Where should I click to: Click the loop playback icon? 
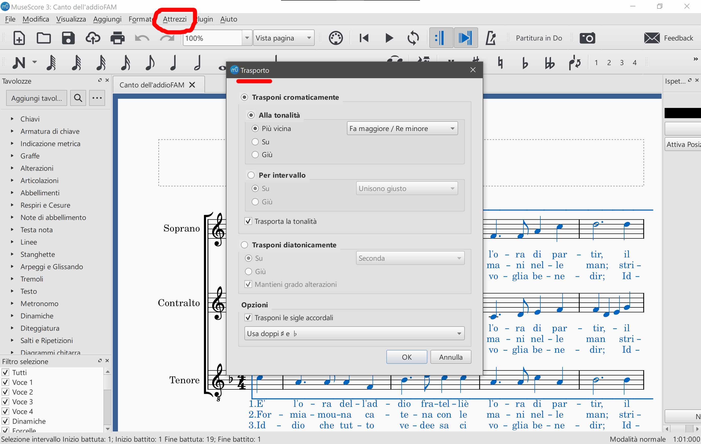pyautogui.click(x=413, y=38)
